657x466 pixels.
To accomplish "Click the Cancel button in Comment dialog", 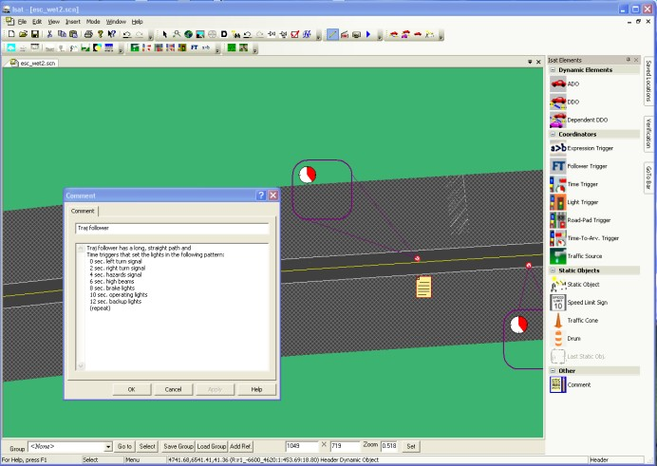I will click(x=173, y=389).
